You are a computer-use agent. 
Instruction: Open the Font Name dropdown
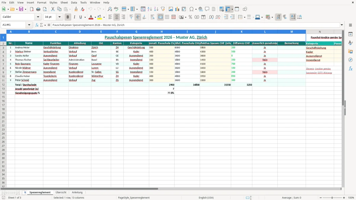point(38,17)
